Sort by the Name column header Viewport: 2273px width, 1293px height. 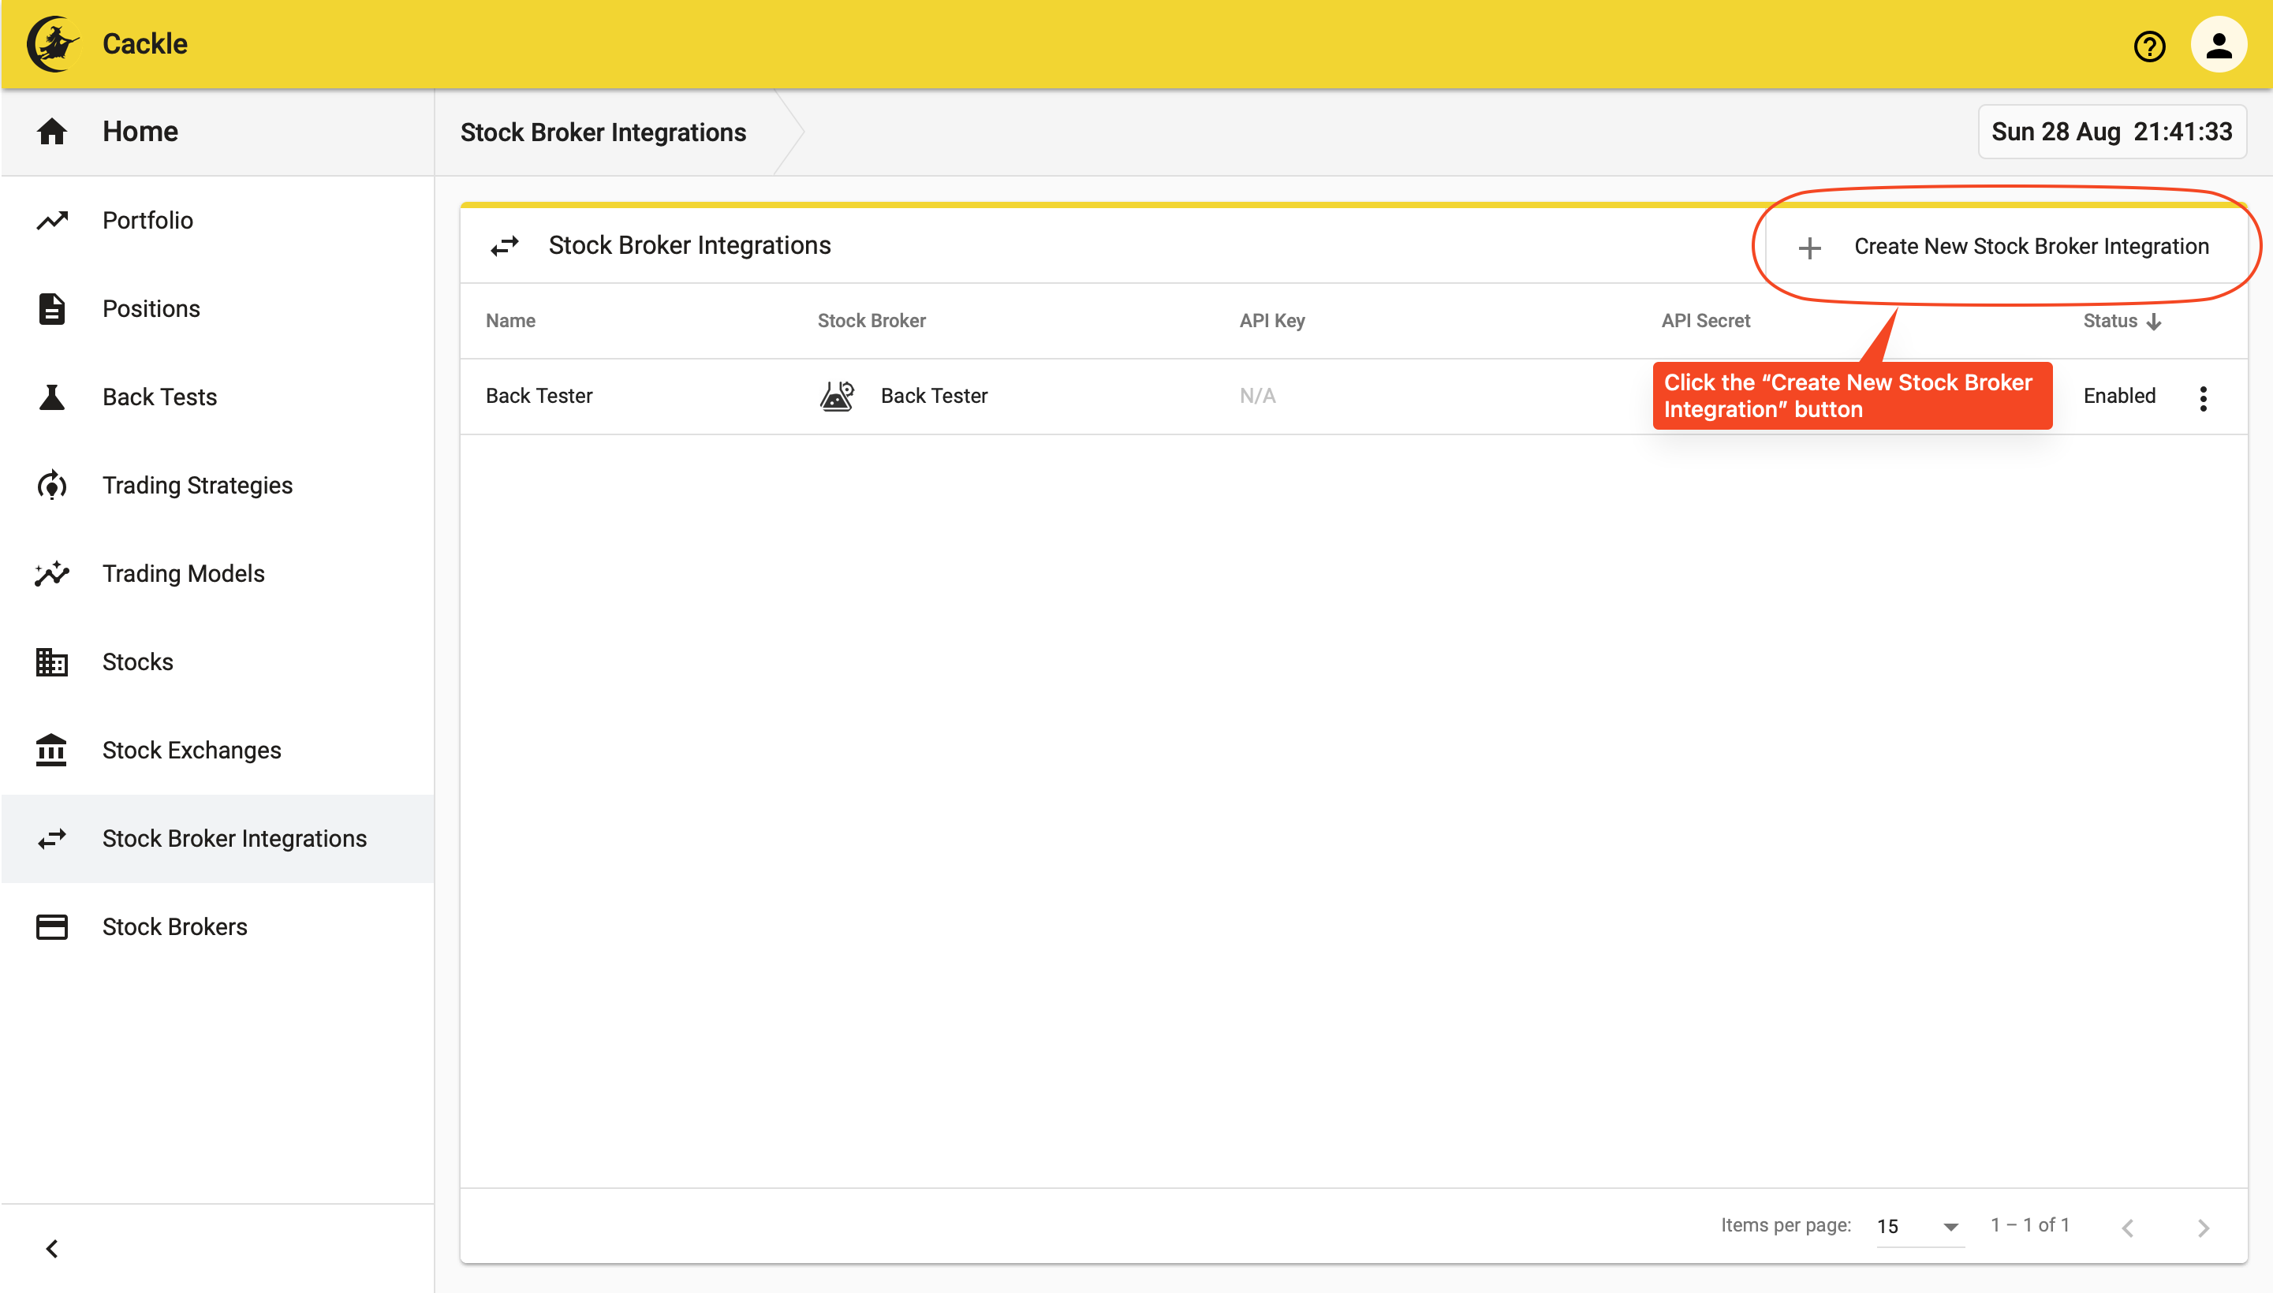(x=509, y=321)
